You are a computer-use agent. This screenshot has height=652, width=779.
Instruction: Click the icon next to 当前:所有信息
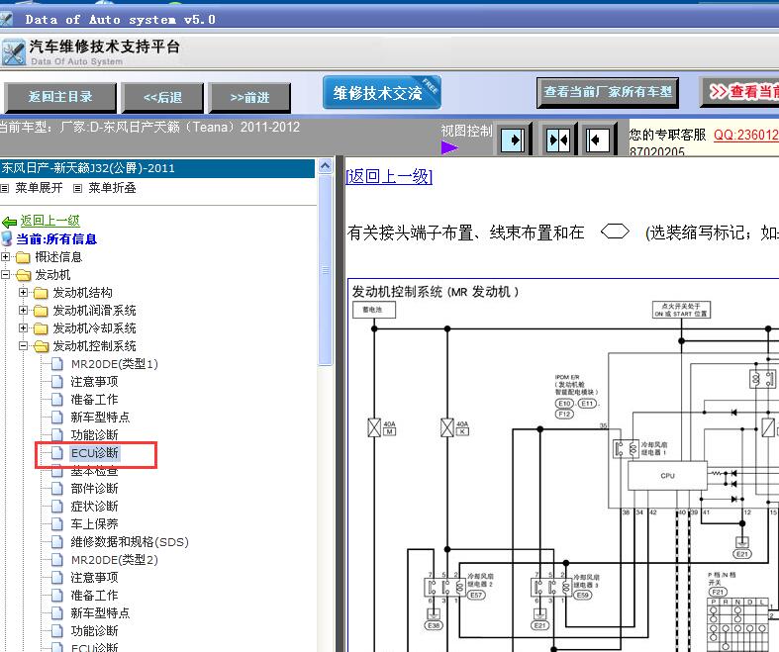7,238
